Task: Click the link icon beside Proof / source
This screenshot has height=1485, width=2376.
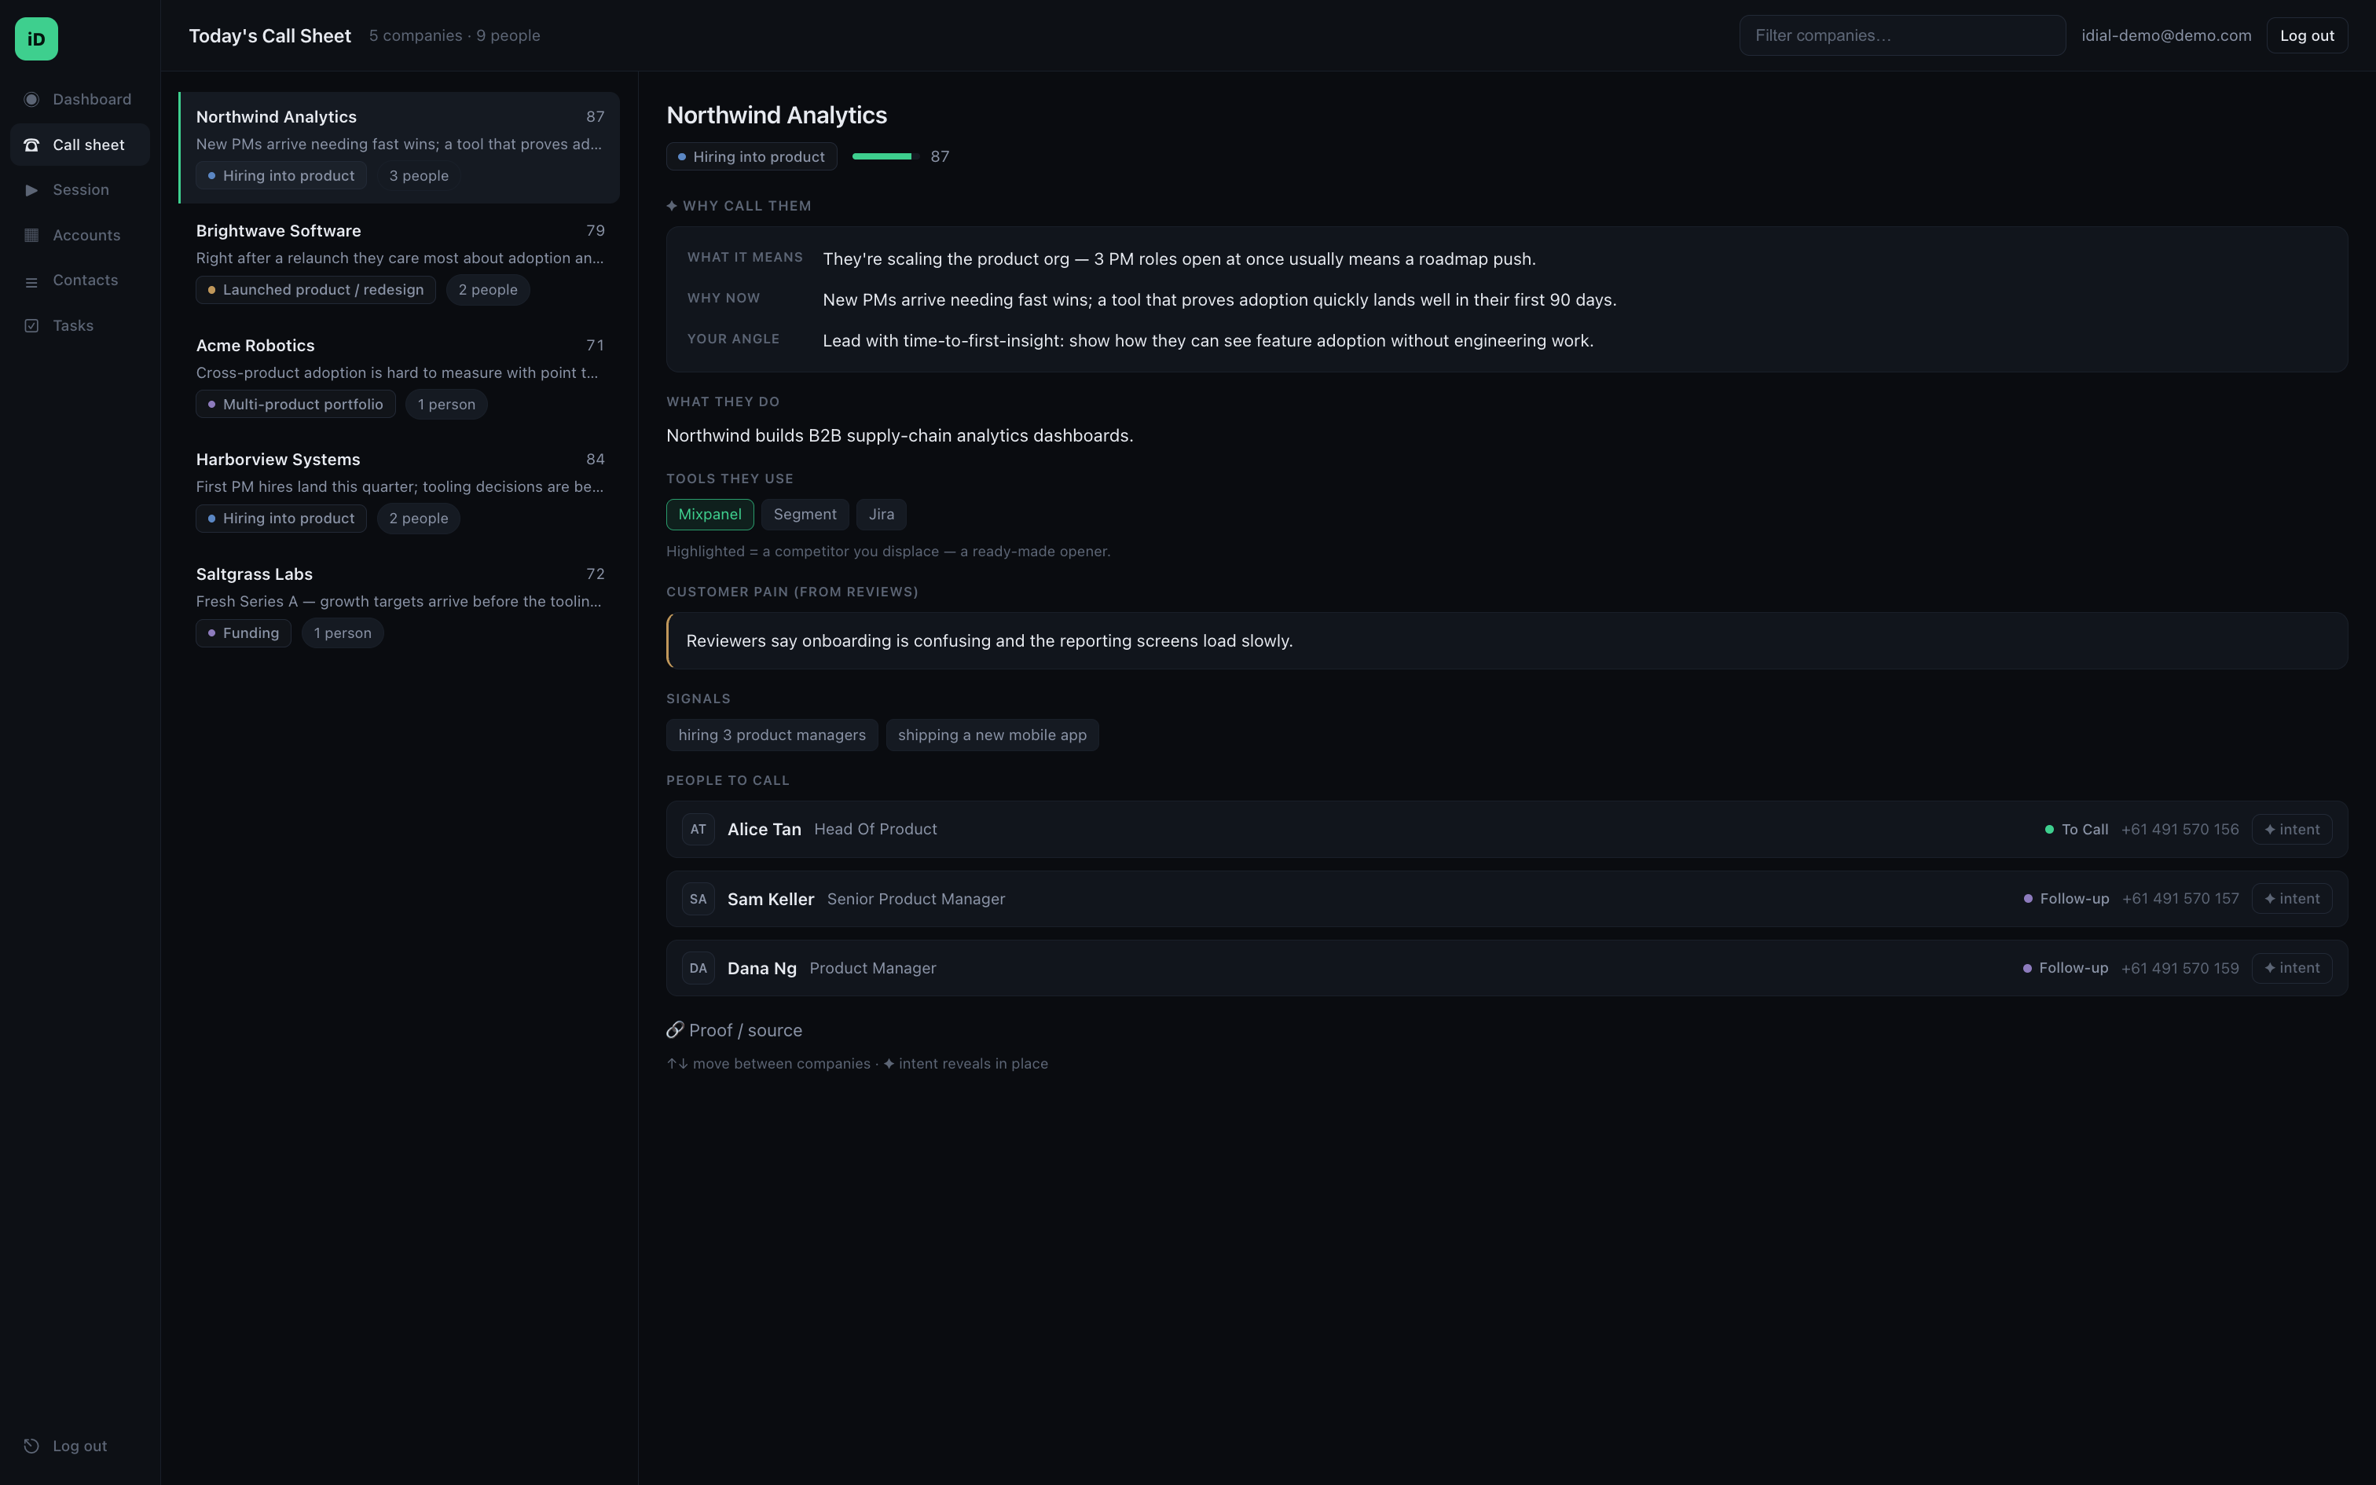Action: pos(674,1030)
